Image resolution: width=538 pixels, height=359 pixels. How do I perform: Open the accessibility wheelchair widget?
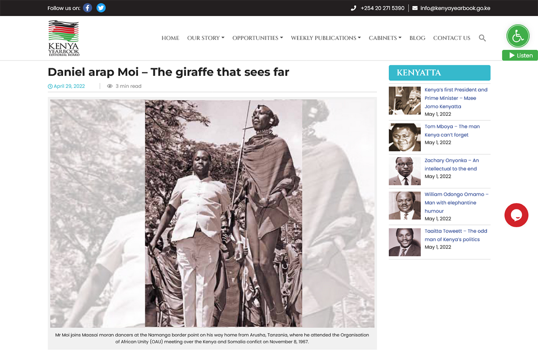point(518,36)
